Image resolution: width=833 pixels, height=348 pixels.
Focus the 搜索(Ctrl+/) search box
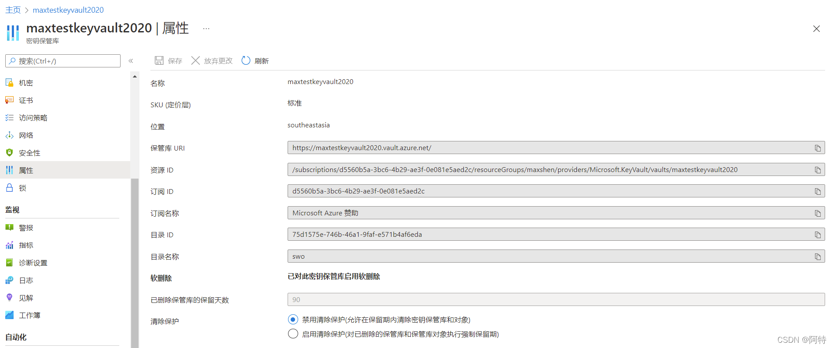(63, 61)
